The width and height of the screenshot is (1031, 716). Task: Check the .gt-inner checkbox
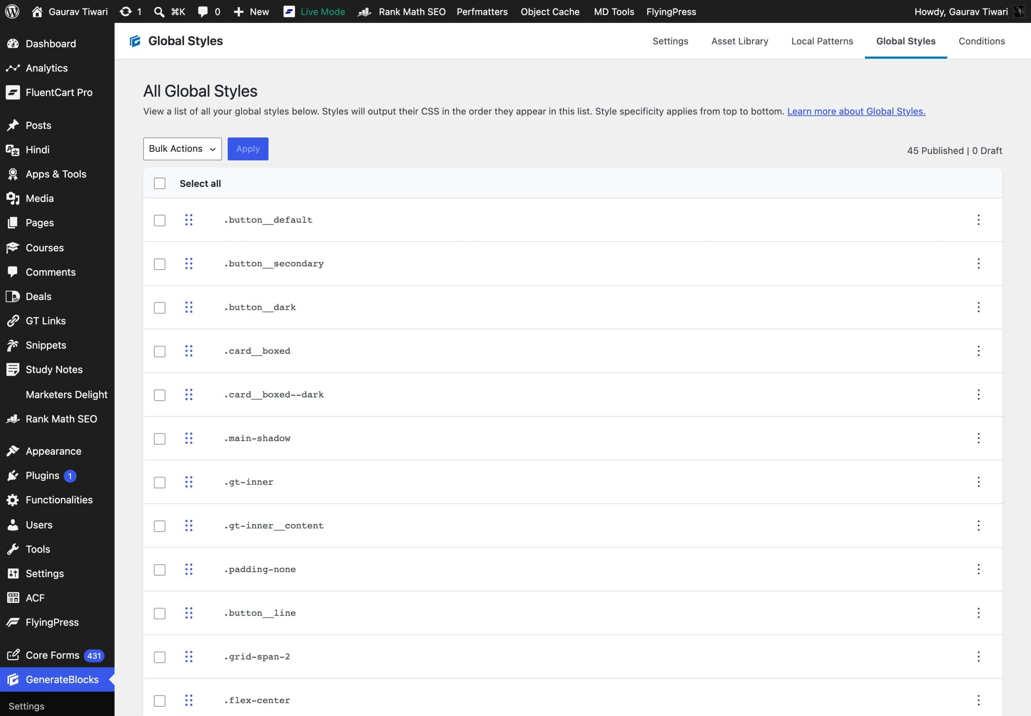[160, 483]
